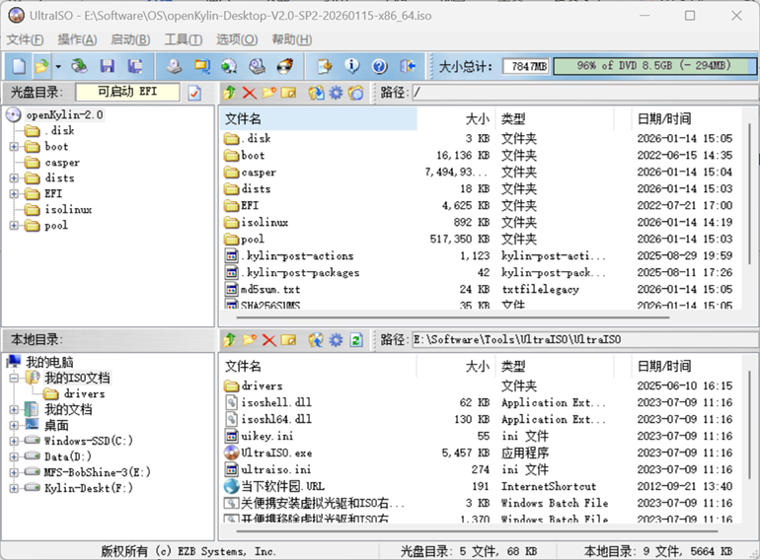Expand the boot folder in disc tree
Viewport: 760px width, 560px height.
(x=14, y=146)
